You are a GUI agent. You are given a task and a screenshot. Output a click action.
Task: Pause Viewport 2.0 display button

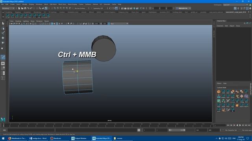143,8
